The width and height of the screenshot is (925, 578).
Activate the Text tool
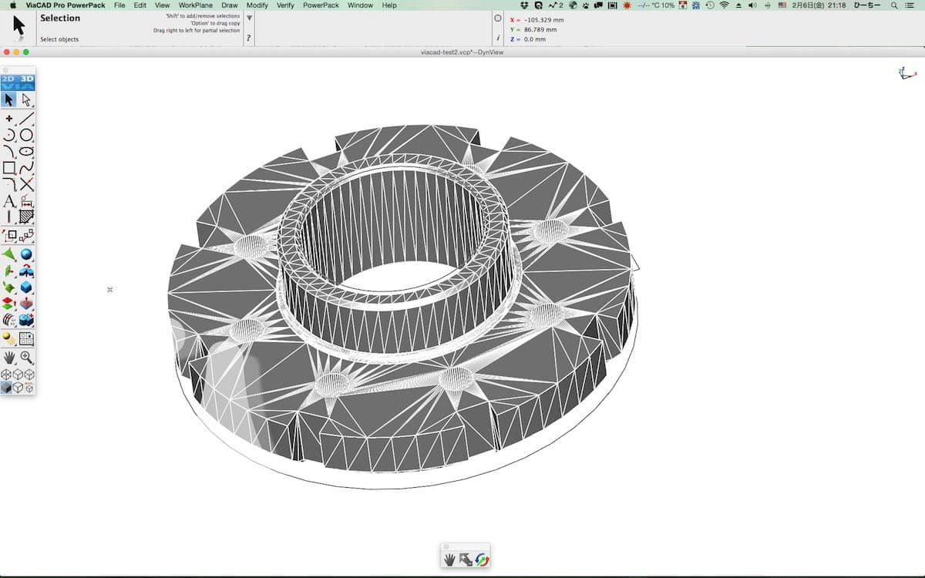9,201
